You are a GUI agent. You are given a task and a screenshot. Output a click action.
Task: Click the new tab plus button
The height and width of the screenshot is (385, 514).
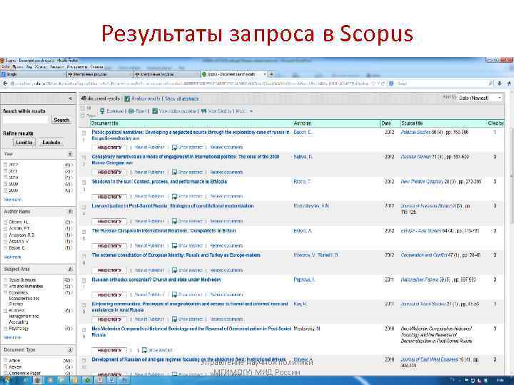(x=271, y=74)
